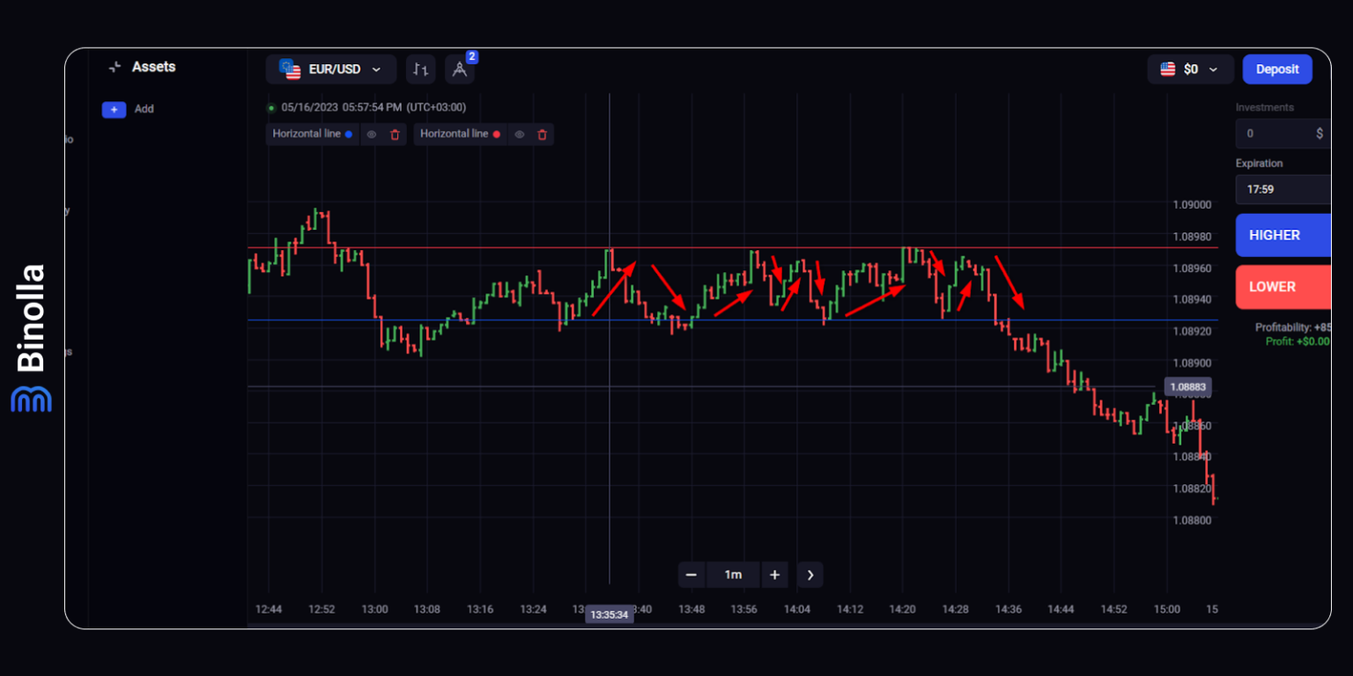Zoom out the chart with the minus icon
Screen dimensions: 1353x676
coord(691,575)
